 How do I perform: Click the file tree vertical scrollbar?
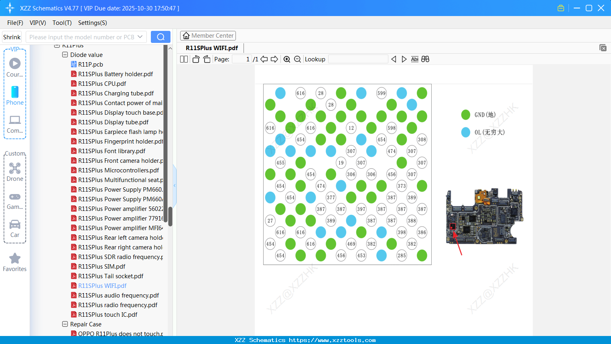coord(170,217)
